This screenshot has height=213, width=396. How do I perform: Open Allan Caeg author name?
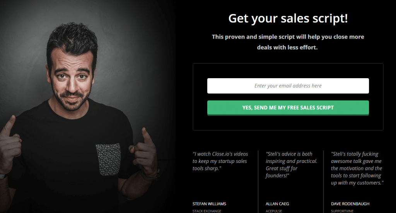pos(277,203)
